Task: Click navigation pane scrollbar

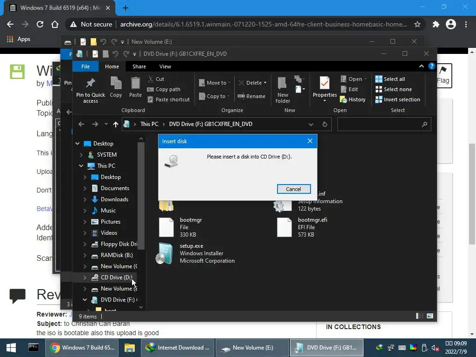Action: [141, 196]
